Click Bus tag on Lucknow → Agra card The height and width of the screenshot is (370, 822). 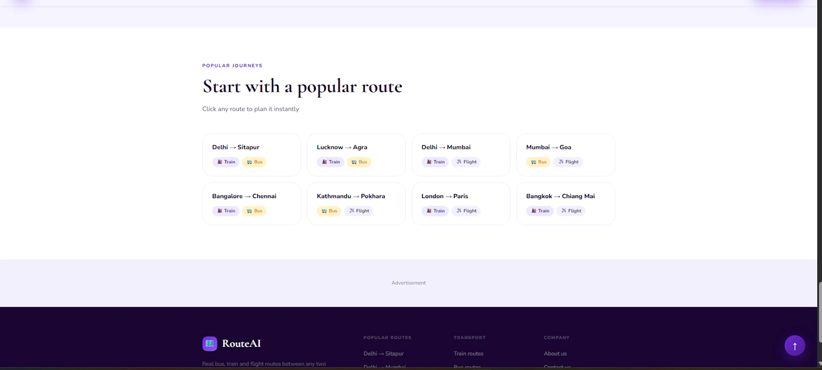(x=359, y=162)
